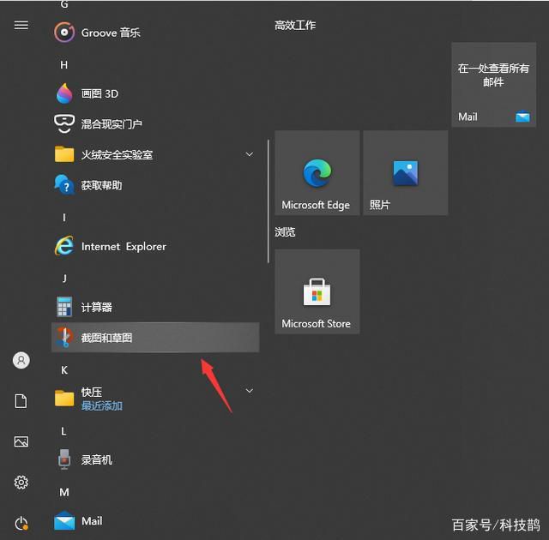Expand 快压 folder chevron
549x540 pixels.
[x=250, y=391]
